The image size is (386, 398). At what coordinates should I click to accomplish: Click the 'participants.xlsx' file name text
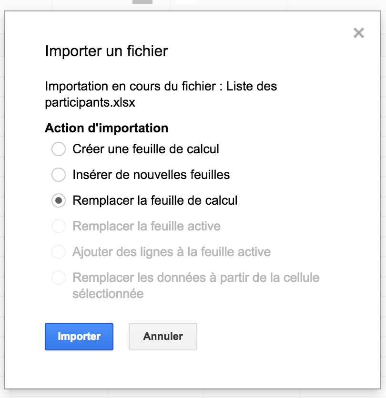click(x=90, y=103)
